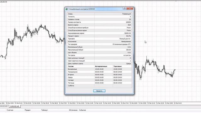Select the Тип ордеров row
Viewport: 201px width, 113px height.
click(99, 44)
